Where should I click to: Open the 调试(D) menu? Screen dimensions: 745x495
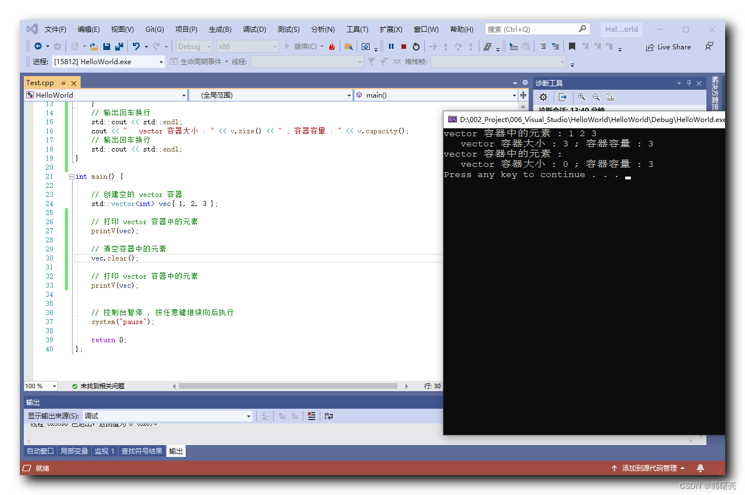[x=254, y=30]
